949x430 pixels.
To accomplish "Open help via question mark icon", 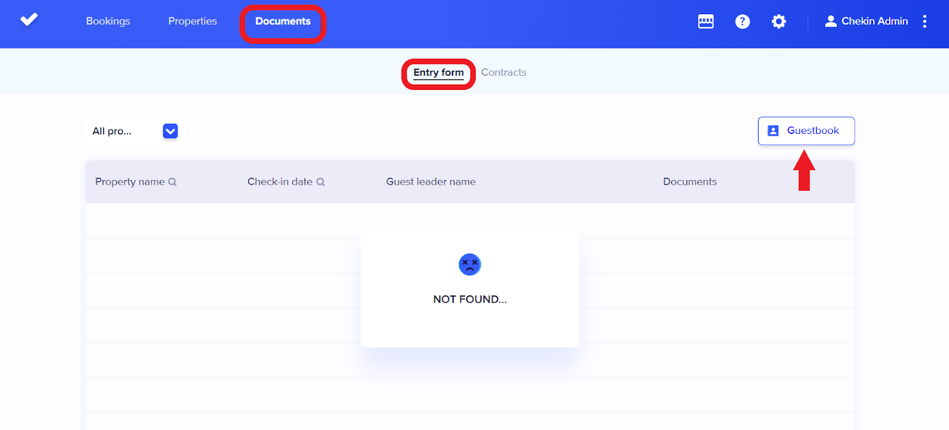I will [742, 21].
